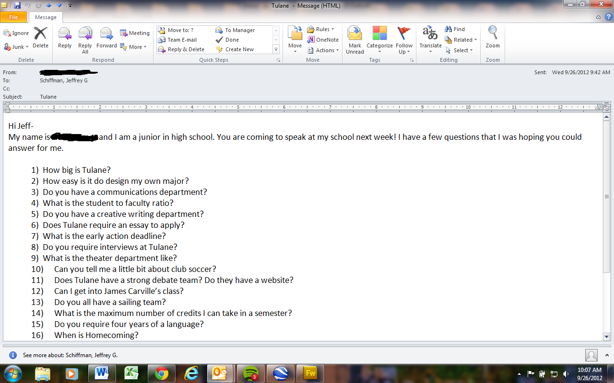
Task: Open Customize Quick Access Toolbar dropdown
Action: (70, 6)
